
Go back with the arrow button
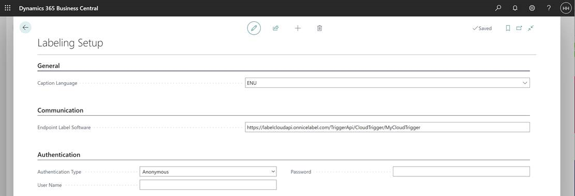(25, 27)
